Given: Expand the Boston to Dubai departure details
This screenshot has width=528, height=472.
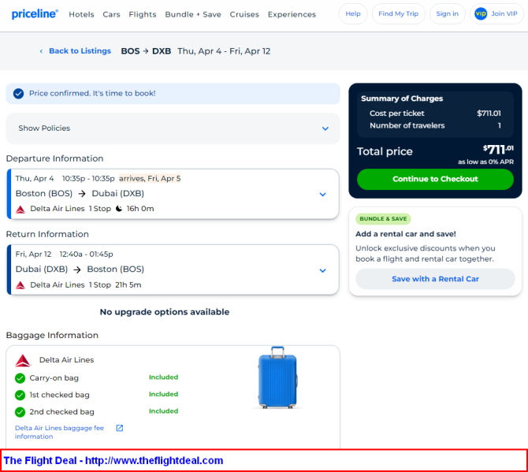Looking at the screenshot, I should click(x=322, y=195).
